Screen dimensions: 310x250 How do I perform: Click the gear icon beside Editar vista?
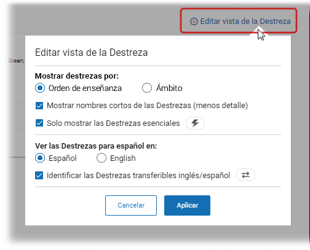click(x=194, y=21)
